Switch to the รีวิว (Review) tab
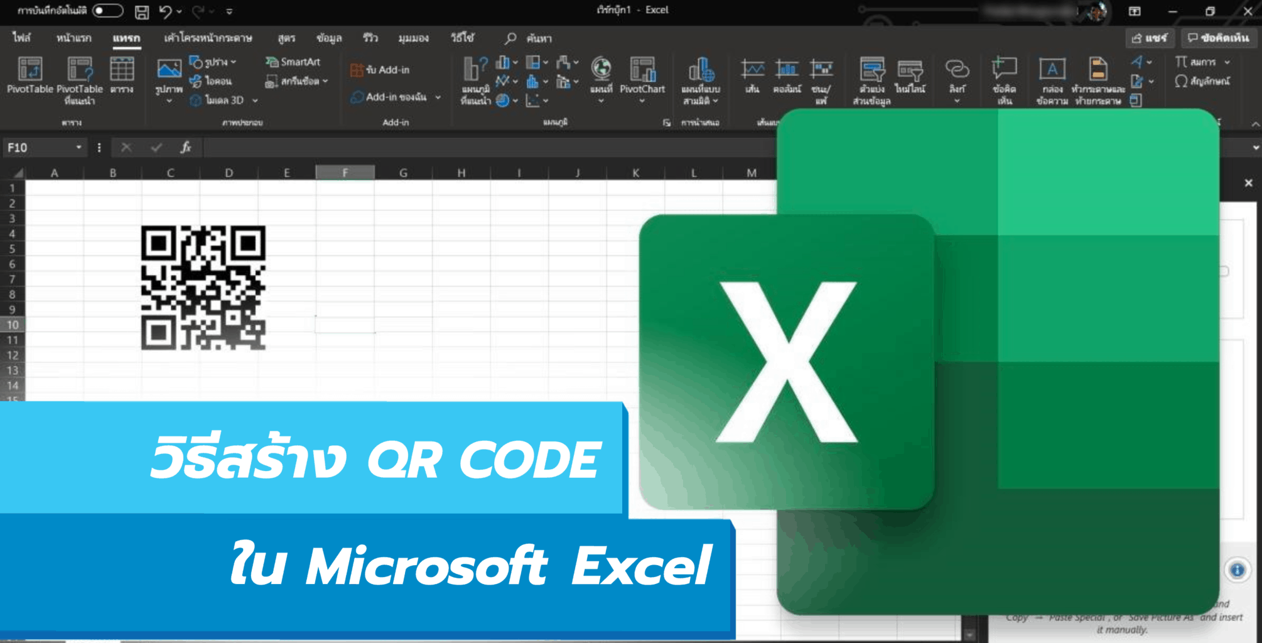 click(x=370, y=38)
